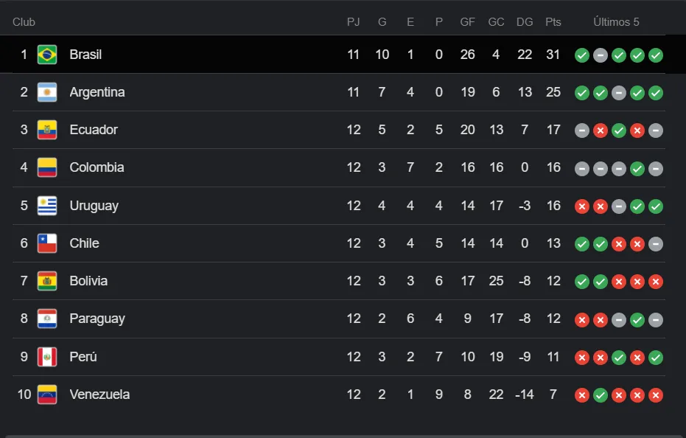Click the Venezuela flag icon
The width and height of the screenshot is (686, 438).
tap(47, 394)
